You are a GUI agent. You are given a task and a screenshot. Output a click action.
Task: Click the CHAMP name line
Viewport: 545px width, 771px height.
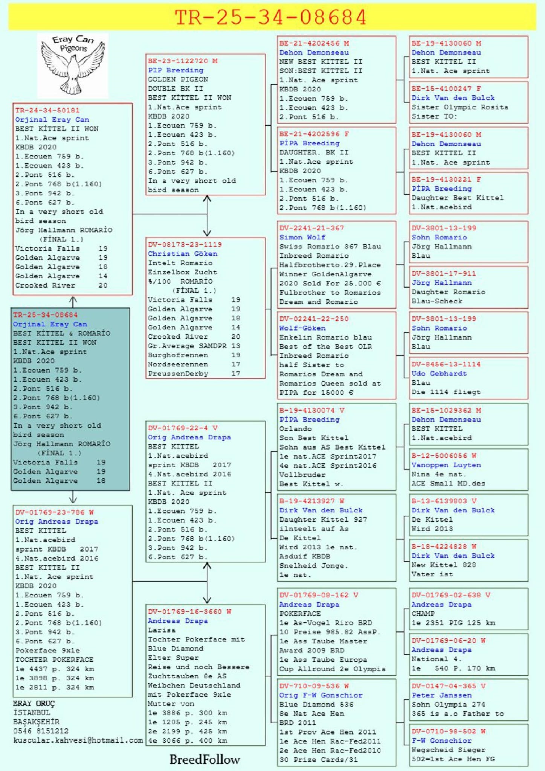coord(423,613)
